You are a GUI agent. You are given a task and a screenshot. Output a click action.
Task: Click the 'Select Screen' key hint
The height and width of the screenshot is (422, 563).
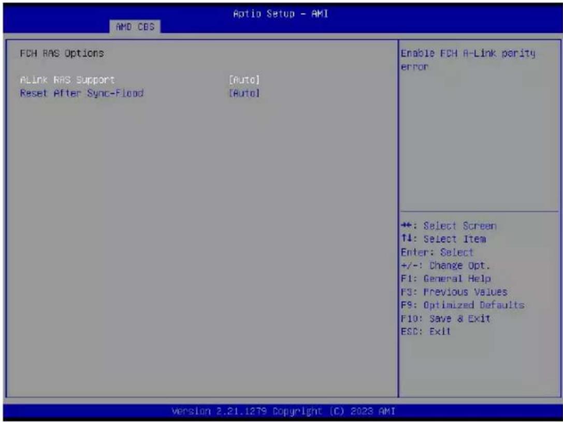(449, 226)
